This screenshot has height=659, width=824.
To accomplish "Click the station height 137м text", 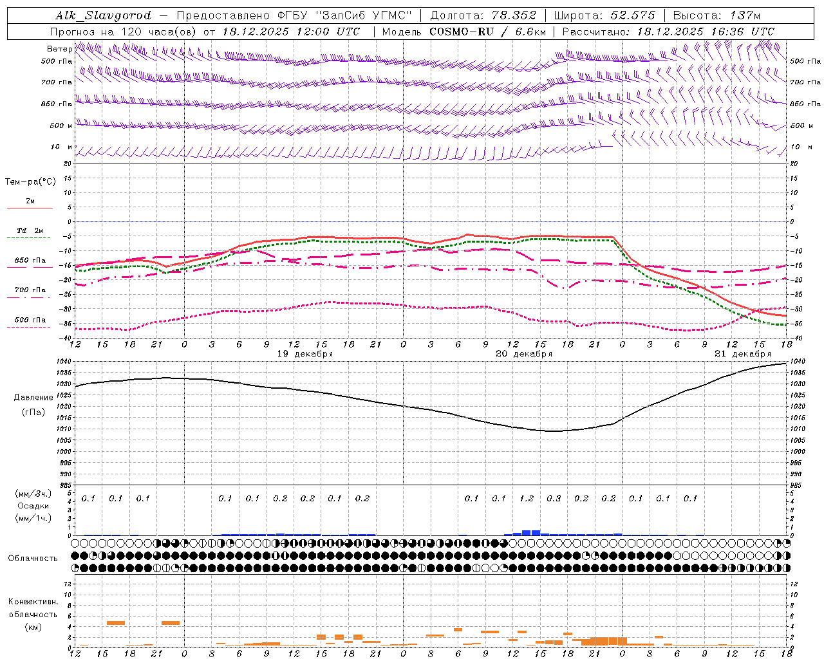I will (x=745, y=15).
